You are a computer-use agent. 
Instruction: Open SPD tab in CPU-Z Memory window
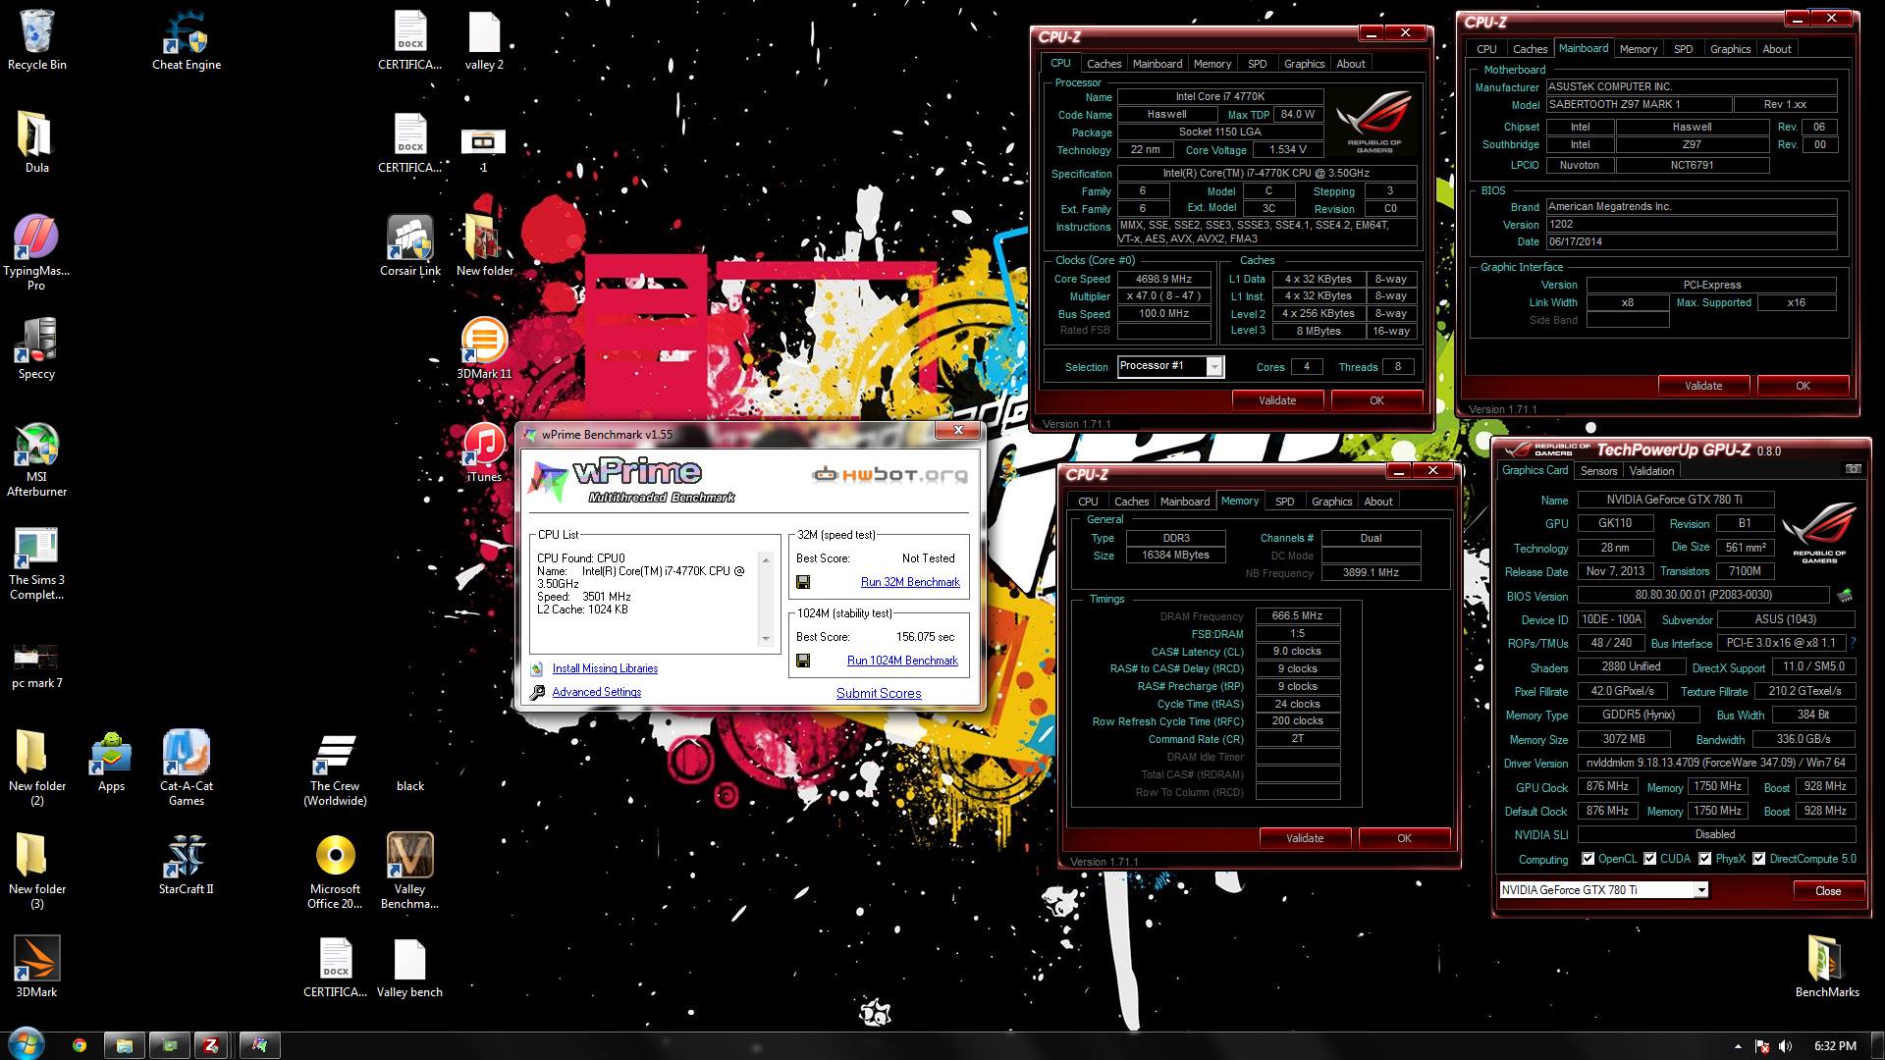point(1284,502)
